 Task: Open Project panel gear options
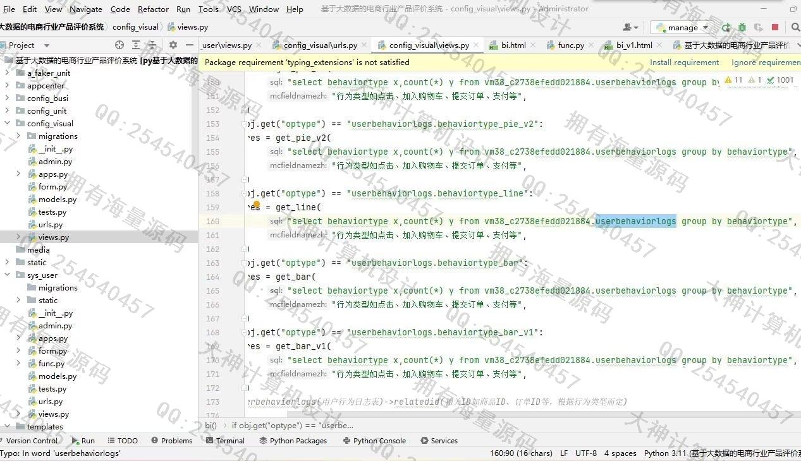click(x=173, y=45)
